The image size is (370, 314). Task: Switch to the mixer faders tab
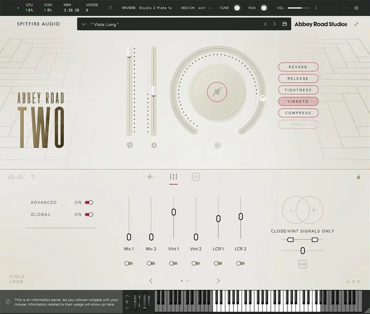[x=173, y=177]
